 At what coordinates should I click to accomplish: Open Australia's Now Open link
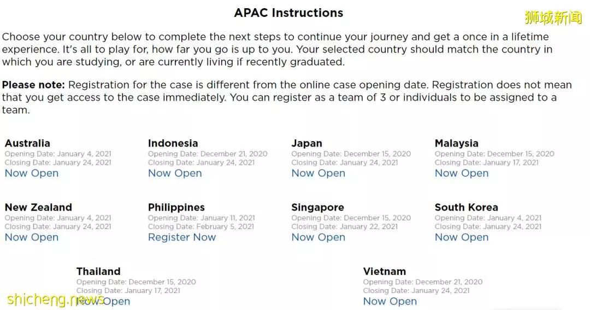point(32,173)
